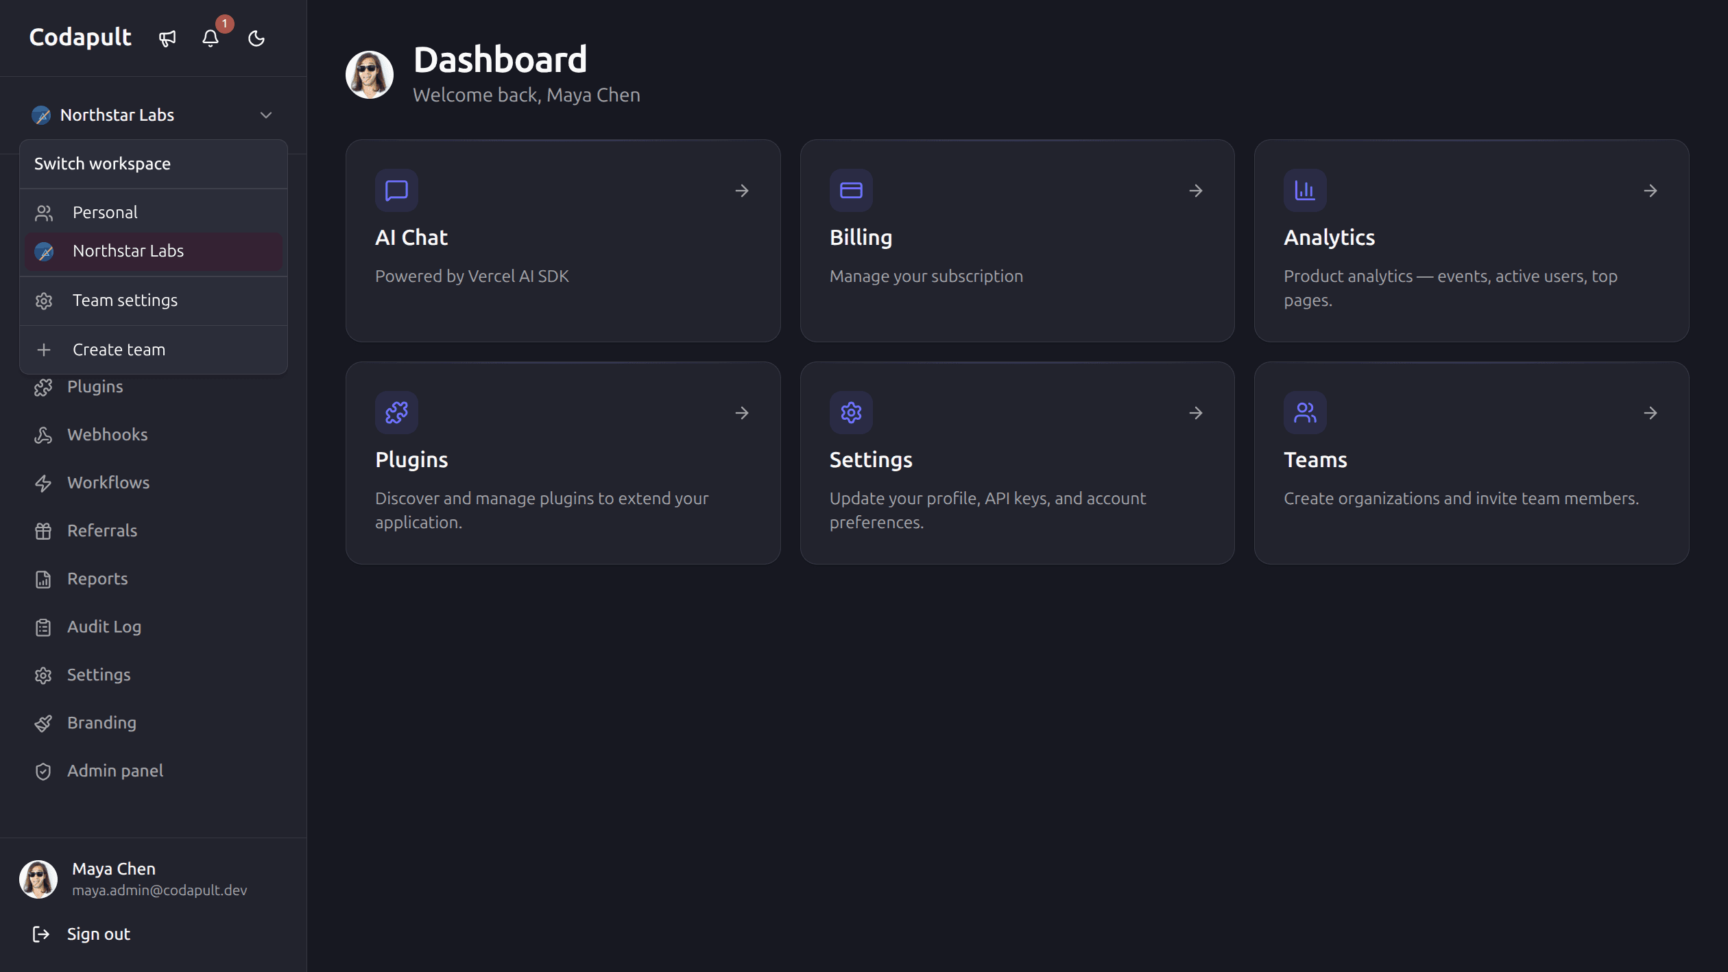
Task: Click the arrow on Plugins card
Action: pos(742,413)
